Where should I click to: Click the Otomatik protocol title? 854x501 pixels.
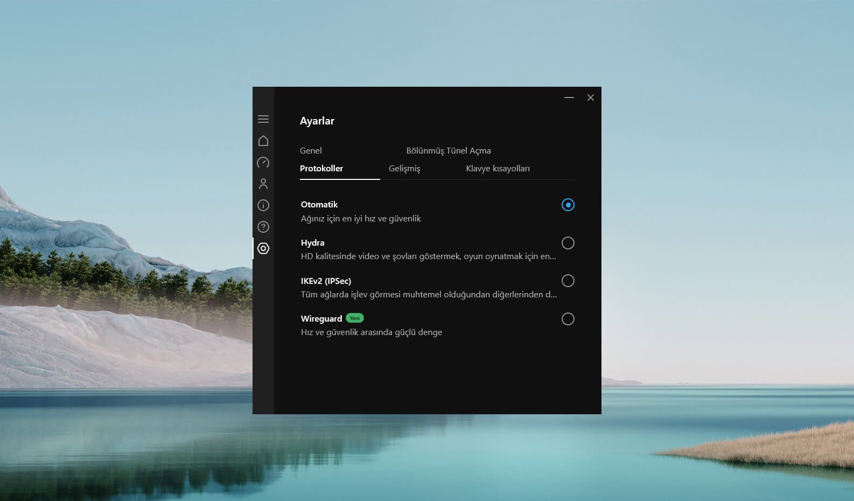319,205
